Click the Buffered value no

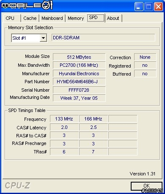click(x=145, y=74)
